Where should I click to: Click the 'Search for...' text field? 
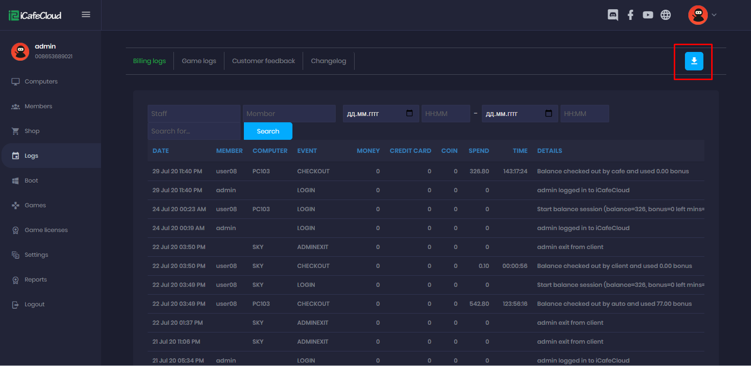point(194,131)
